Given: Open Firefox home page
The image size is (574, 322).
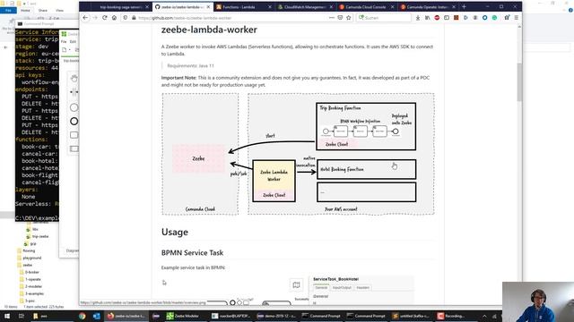Looking at the screenshot, I should (114, 18).
